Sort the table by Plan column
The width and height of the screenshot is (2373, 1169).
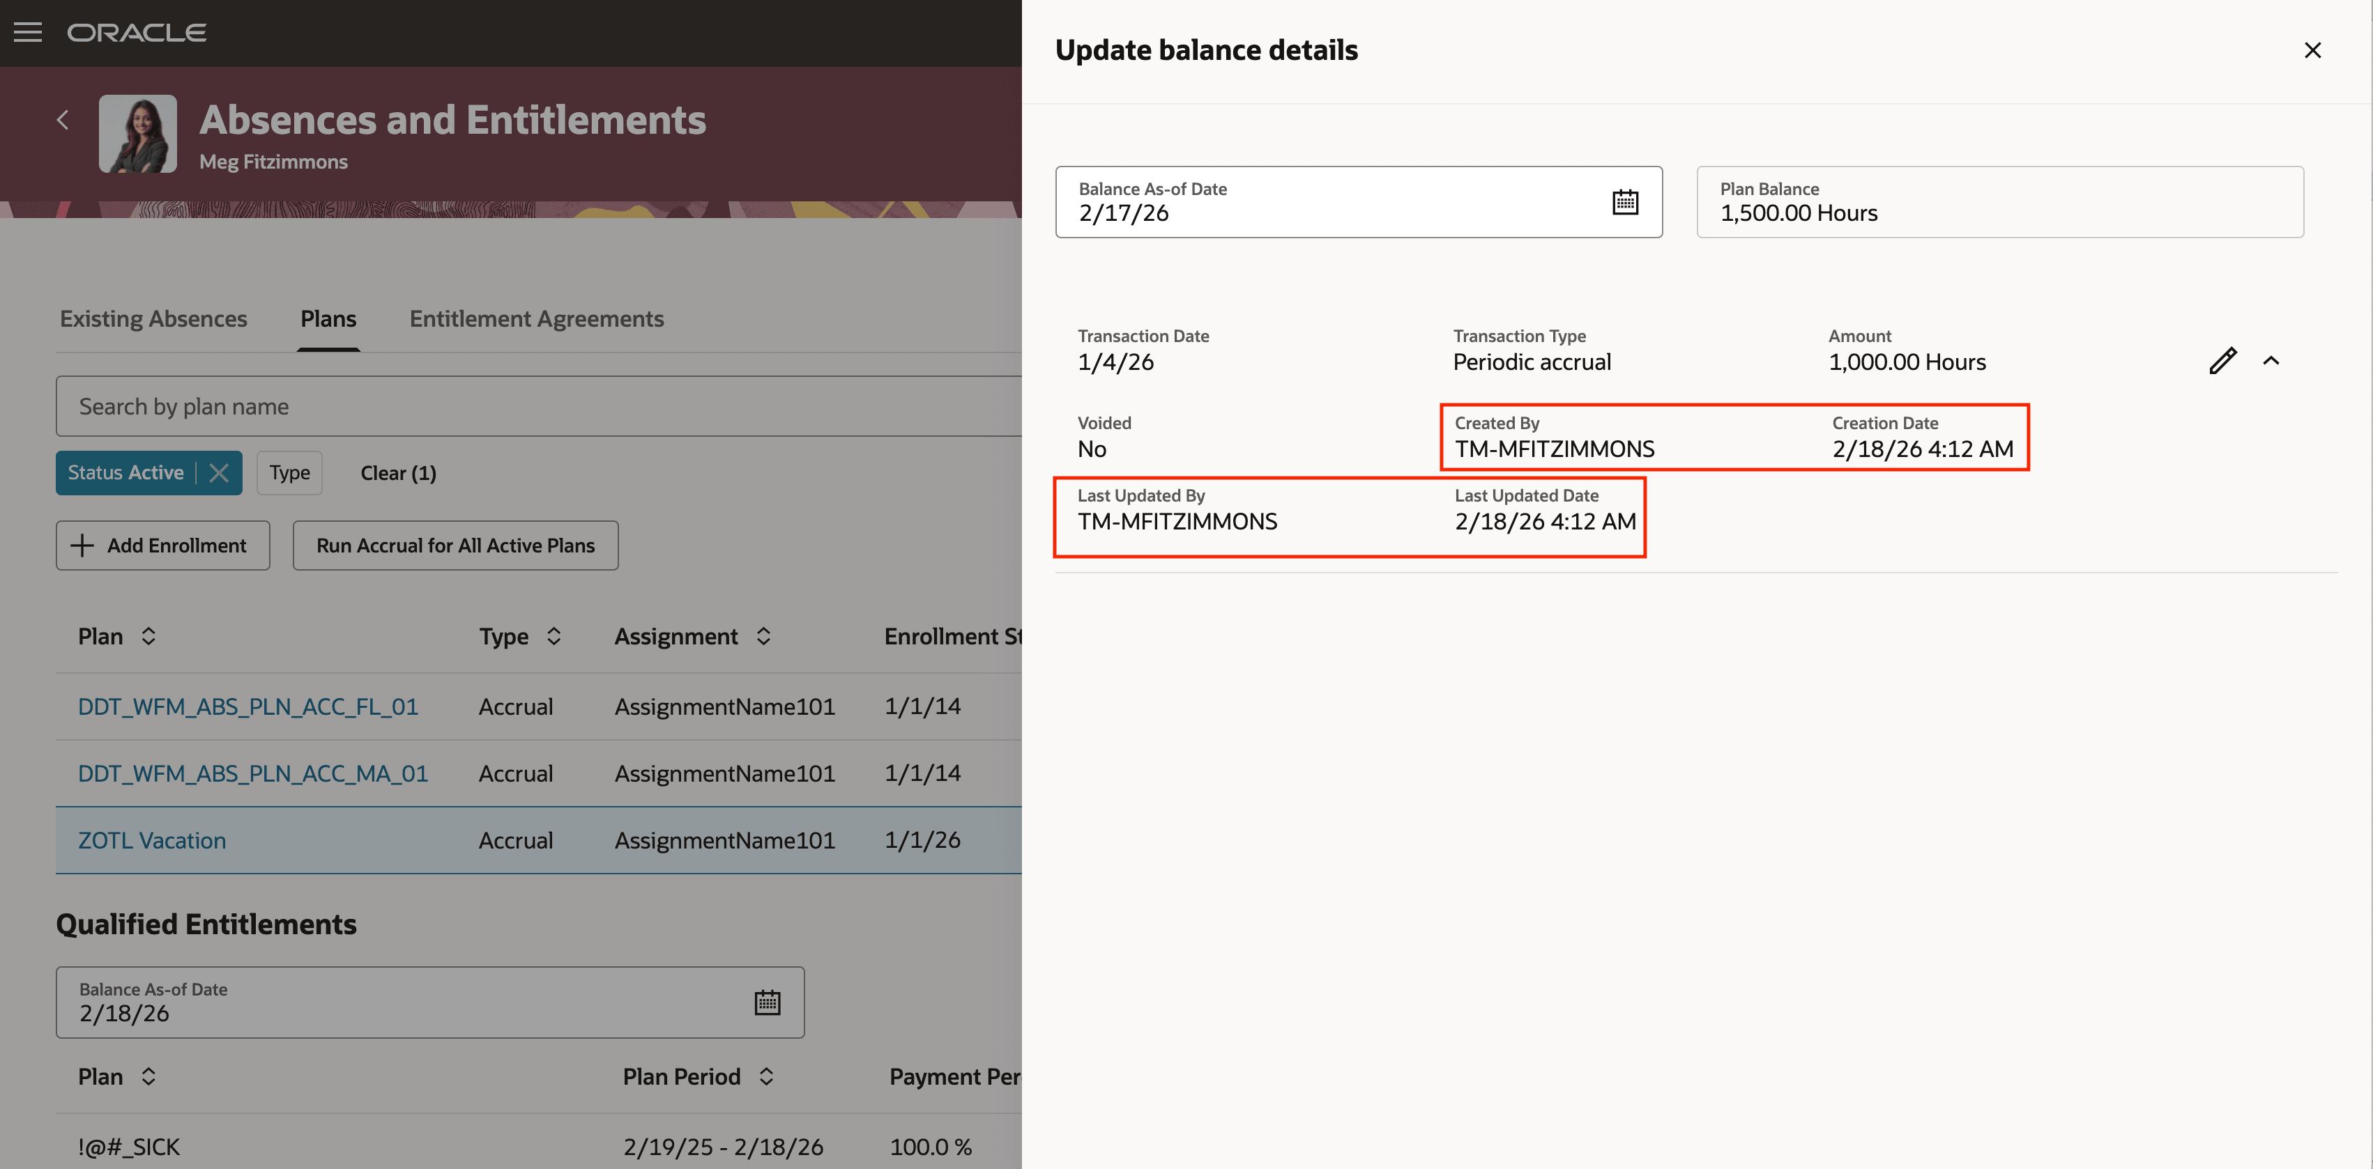tap(147, 635)
